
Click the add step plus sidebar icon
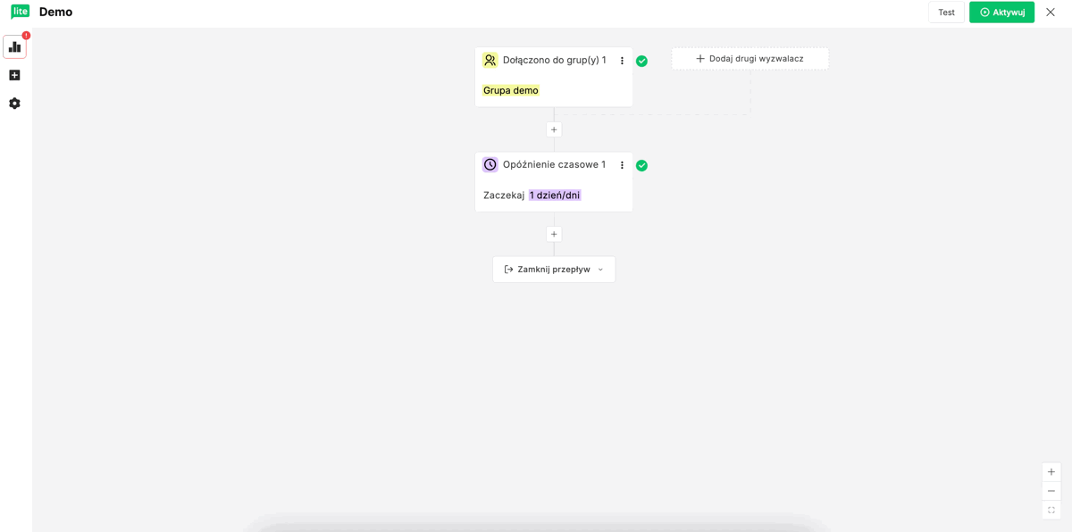pos(14,75)
